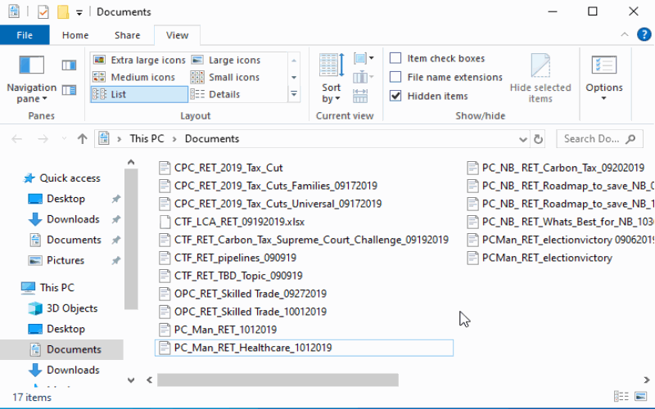Select file PC_Man_RET_Healthcare_1012019
655x409 pixels.
304,348
